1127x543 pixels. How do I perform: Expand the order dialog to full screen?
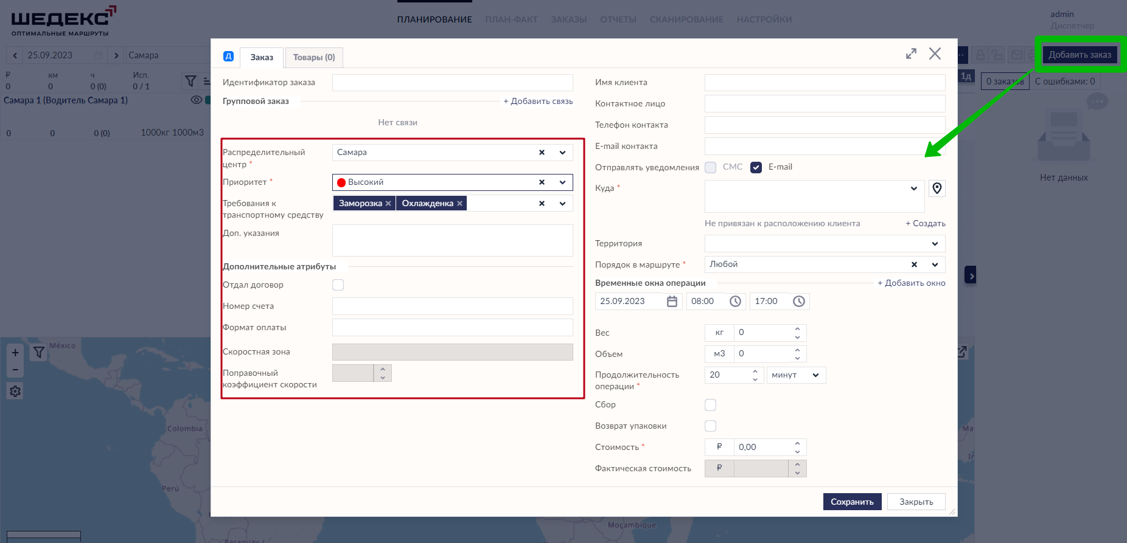point(911,54)
